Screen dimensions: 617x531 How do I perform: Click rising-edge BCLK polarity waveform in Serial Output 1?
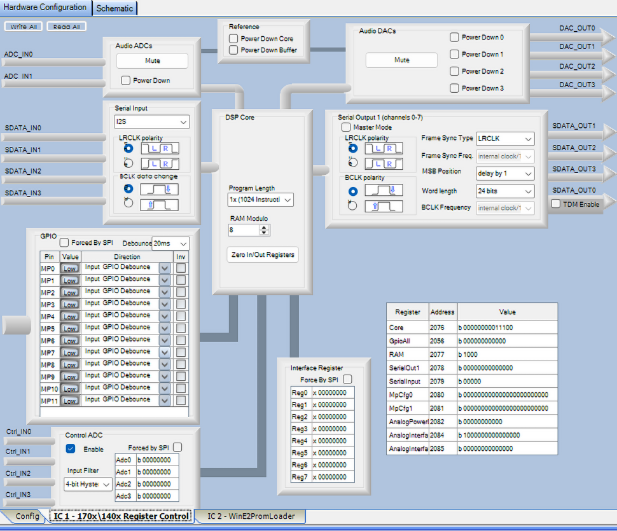click(x=384, y=205)
